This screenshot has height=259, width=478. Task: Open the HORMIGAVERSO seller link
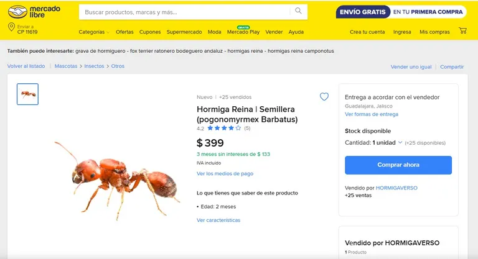pos(396,188)
